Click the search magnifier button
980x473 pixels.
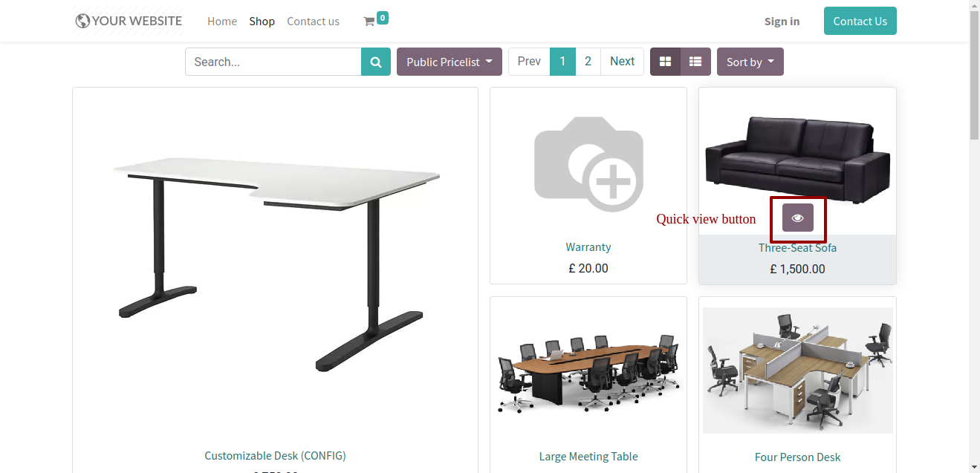tap(376, 62)
